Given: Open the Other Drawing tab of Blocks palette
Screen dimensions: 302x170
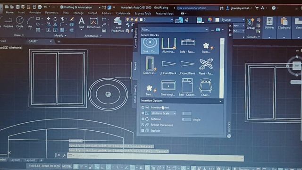Looking at the screenshot, I should [x=135, y=94].
